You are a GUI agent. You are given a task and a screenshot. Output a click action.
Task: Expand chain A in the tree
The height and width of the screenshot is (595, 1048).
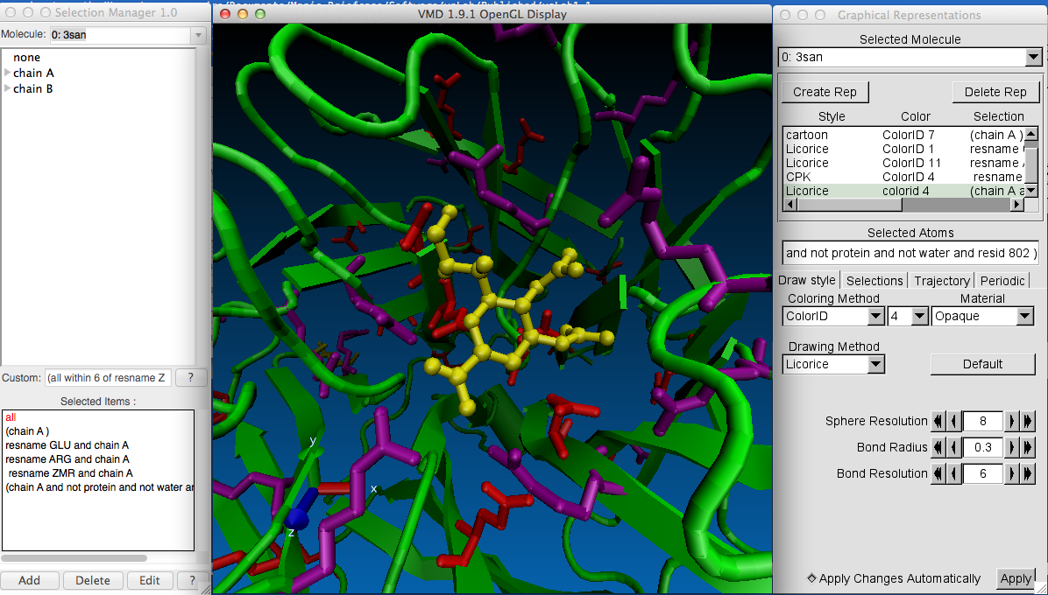(x=8, y=73)
